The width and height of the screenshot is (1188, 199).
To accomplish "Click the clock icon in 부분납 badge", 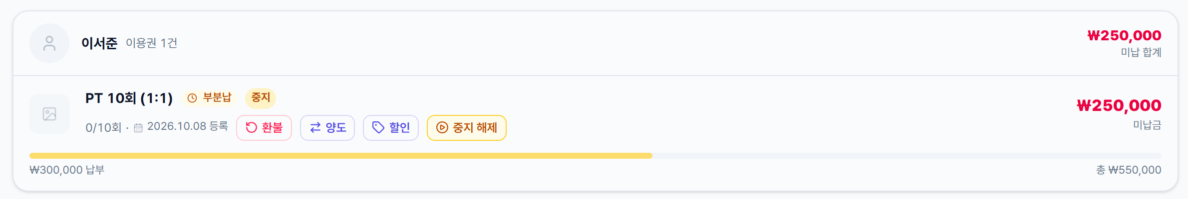I will click(192, 98).
